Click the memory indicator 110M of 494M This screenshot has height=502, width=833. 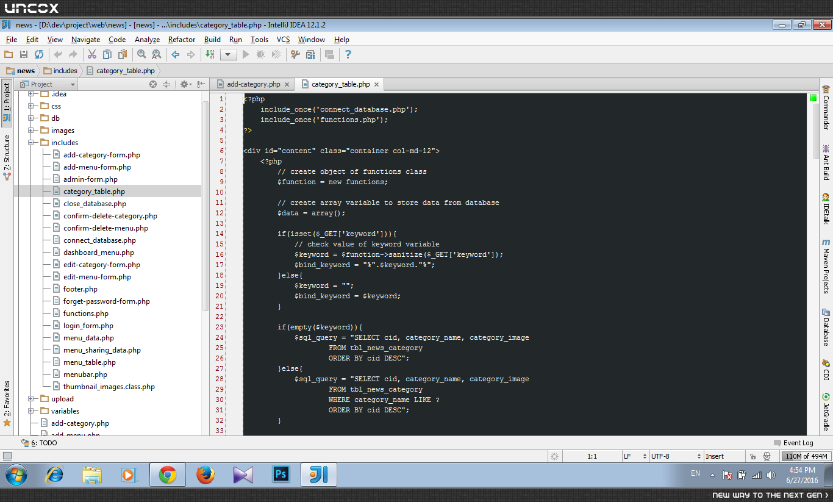tap(806, 456)
